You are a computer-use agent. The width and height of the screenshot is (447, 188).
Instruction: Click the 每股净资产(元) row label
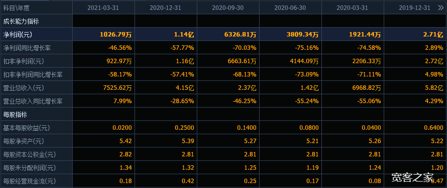click(x=23, y=141)
